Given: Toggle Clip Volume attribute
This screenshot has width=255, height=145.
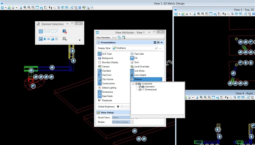Looking at the screenshot, I should tap(105, 79).
